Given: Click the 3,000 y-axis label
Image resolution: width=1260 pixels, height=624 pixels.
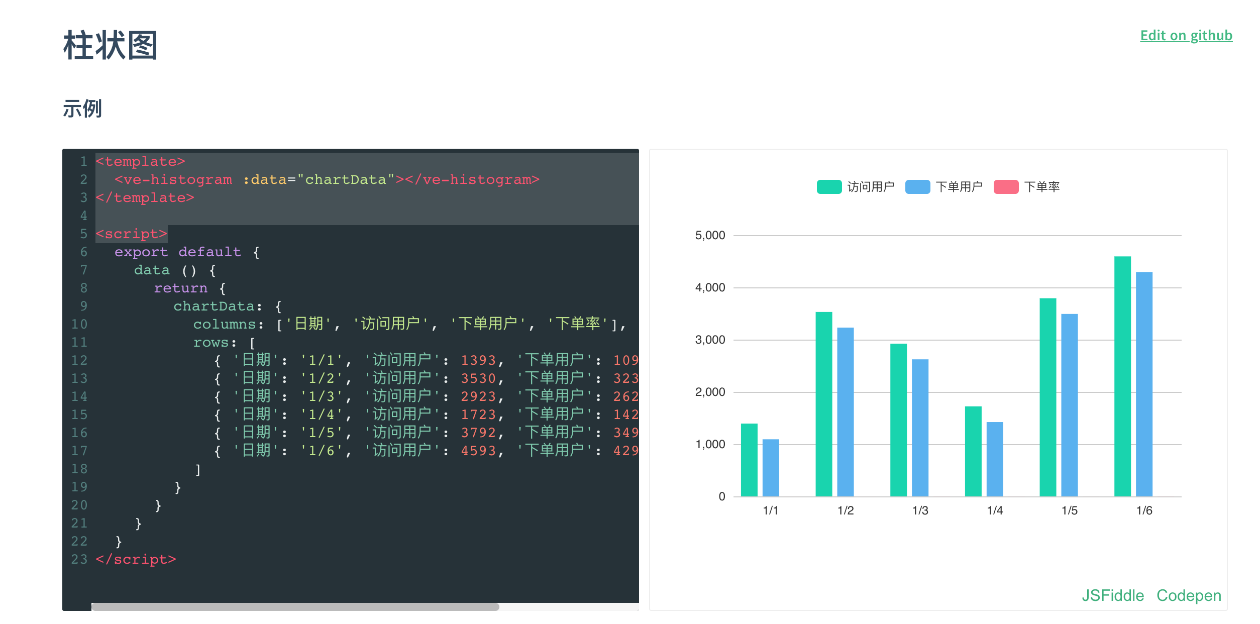Looking at the screenshot, I should pos(710,340).
